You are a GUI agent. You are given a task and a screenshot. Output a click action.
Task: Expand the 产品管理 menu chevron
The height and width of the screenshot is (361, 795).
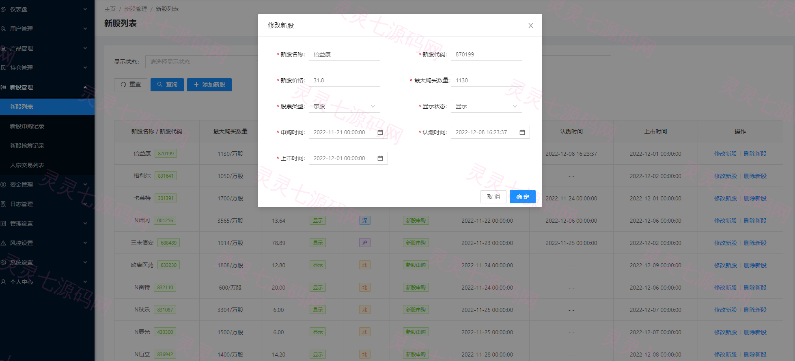pyautogui.click(x=85, y=48)
